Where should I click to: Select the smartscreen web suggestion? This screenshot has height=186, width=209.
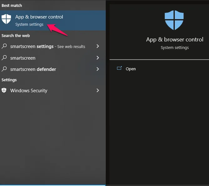pyautogui.click(x=53, y=58)
